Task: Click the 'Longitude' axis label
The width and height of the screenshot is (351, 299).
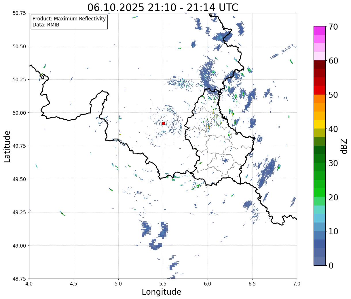Action: [162, 292]
